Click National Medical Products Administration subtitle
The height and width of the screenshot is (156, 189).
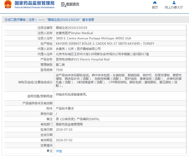pos(34,7)
